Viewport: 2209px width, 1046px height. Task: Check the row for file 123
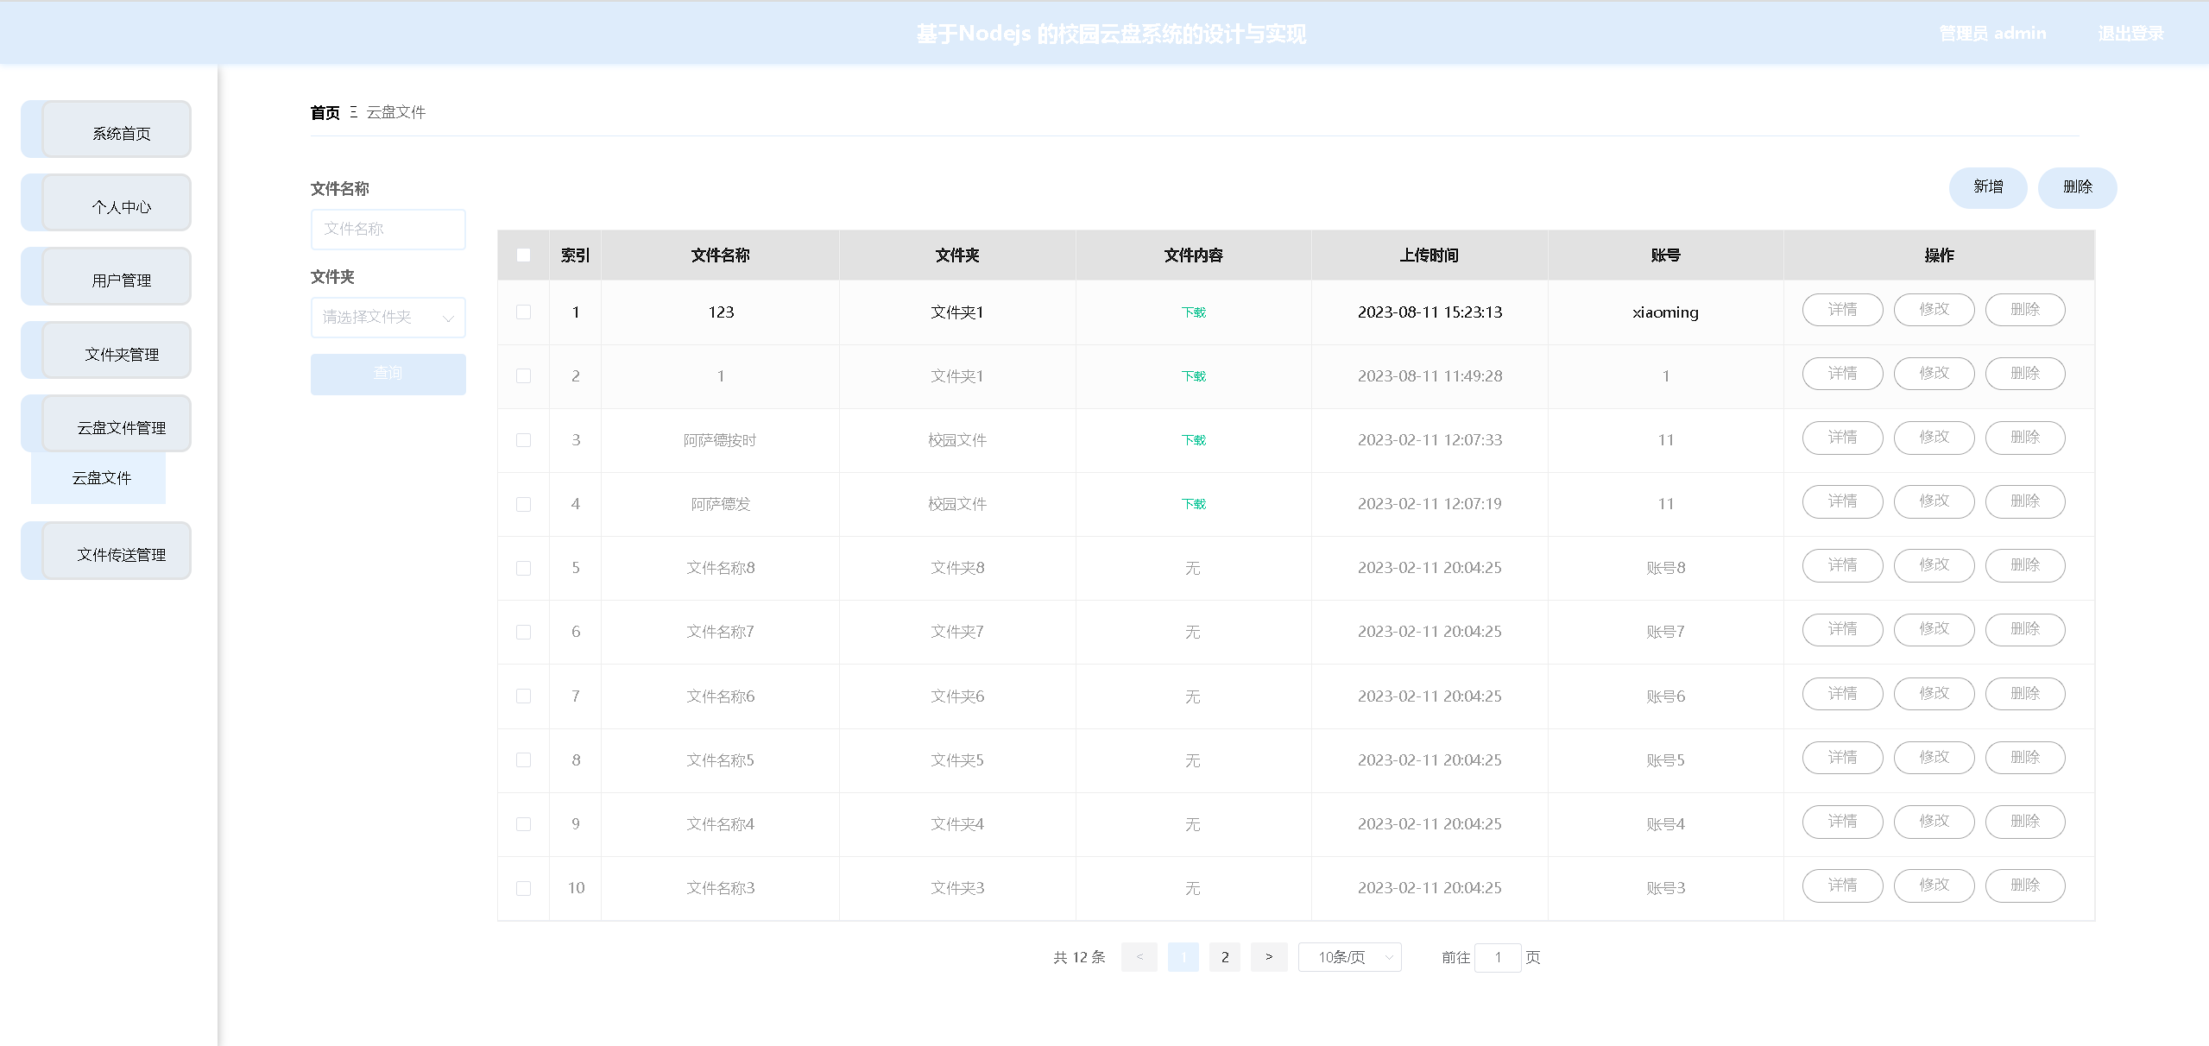pyautogui.click(x=523, y=312)
